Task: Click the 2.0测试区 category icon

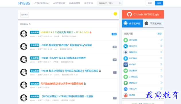Action: (x=126, y=77)
